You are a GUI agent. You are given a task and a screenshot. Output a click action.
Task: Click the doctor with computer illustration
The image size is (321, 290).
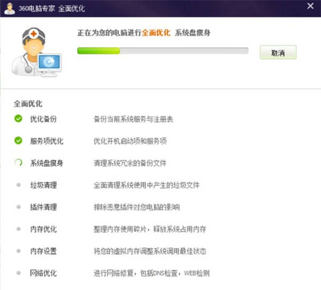36,52
